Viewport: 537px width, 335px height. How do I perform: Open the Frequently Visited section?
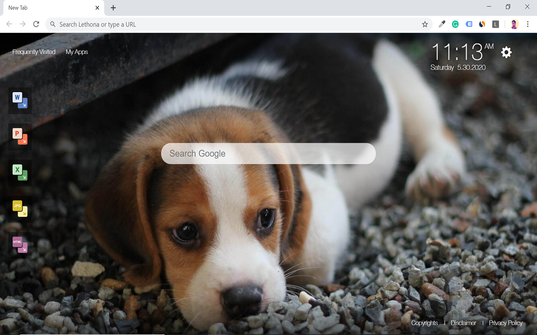click(34, 52)
